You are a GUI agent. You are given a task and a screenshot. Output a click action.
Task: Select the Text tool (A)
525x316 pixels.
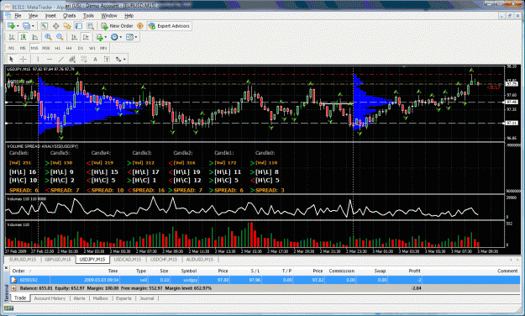point(95,60)
